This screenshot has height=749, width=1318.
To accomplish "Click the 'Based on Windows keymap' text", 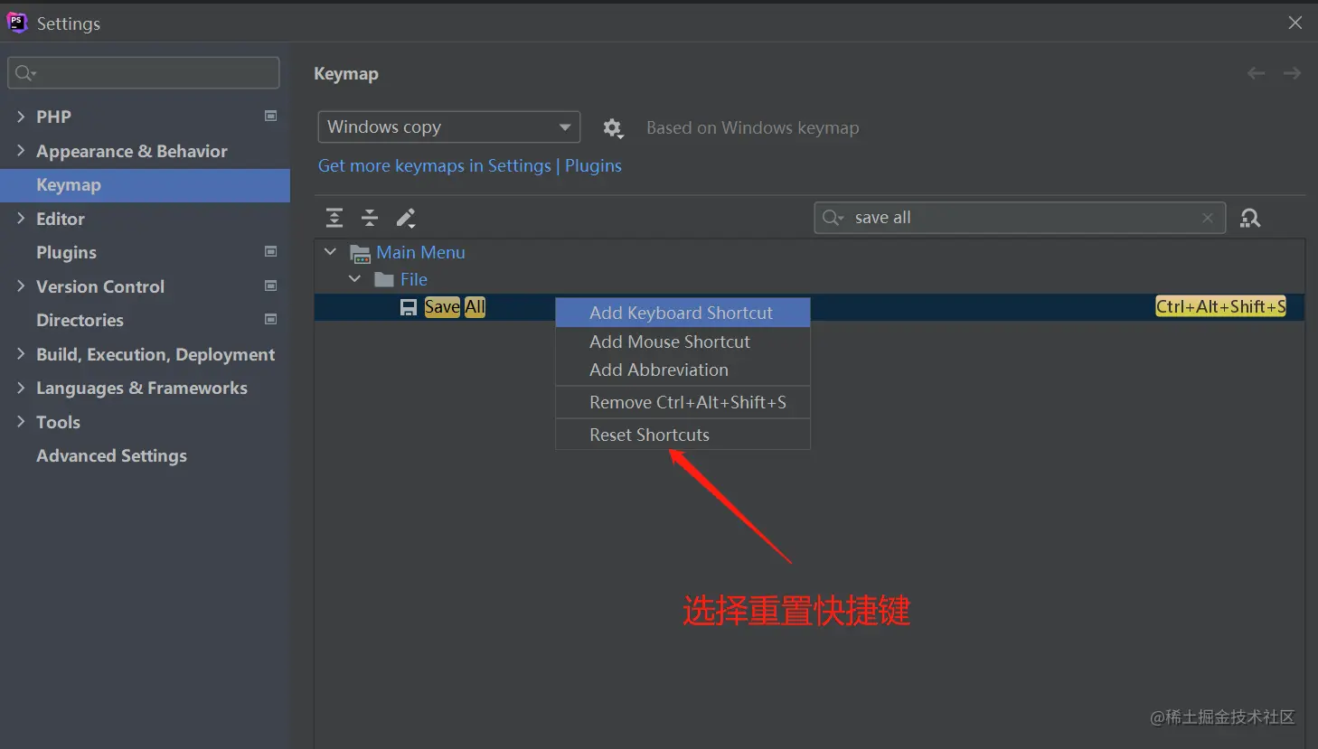I will pos(753,128).
